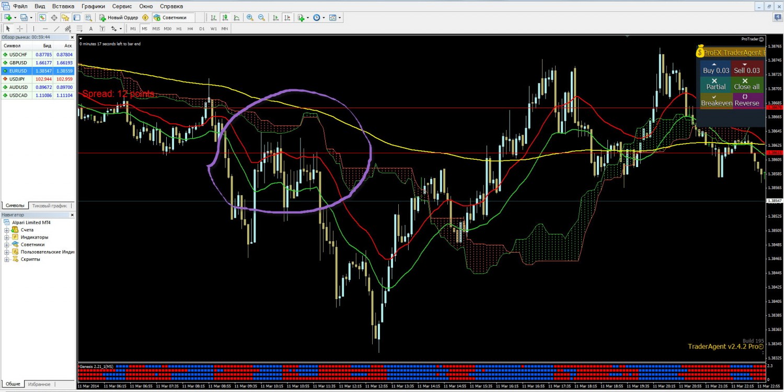Screen dimensions: 784x392
Task: Click the Breakeven button
Action: tap(716, 101)
